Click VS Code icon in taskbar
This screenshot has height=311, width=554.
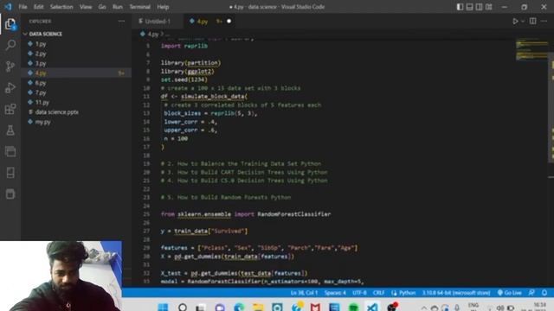click(x=372, y=307)
